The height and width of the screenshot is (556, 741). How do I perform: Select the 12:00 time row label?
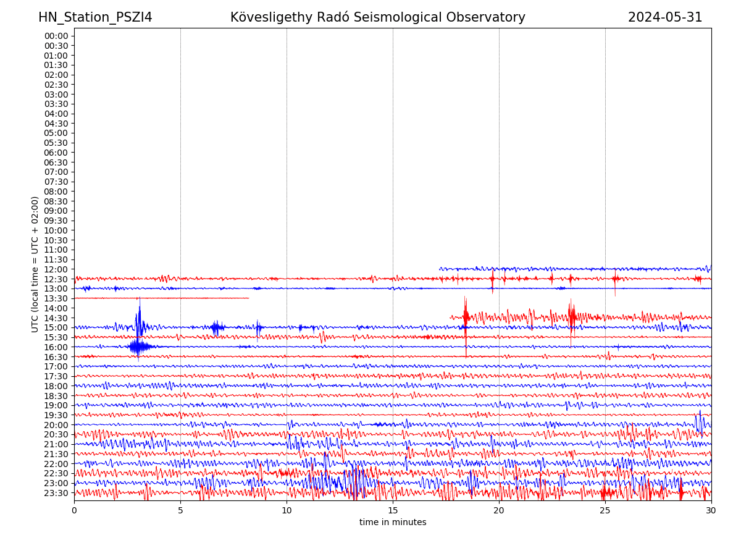[56, 269]
